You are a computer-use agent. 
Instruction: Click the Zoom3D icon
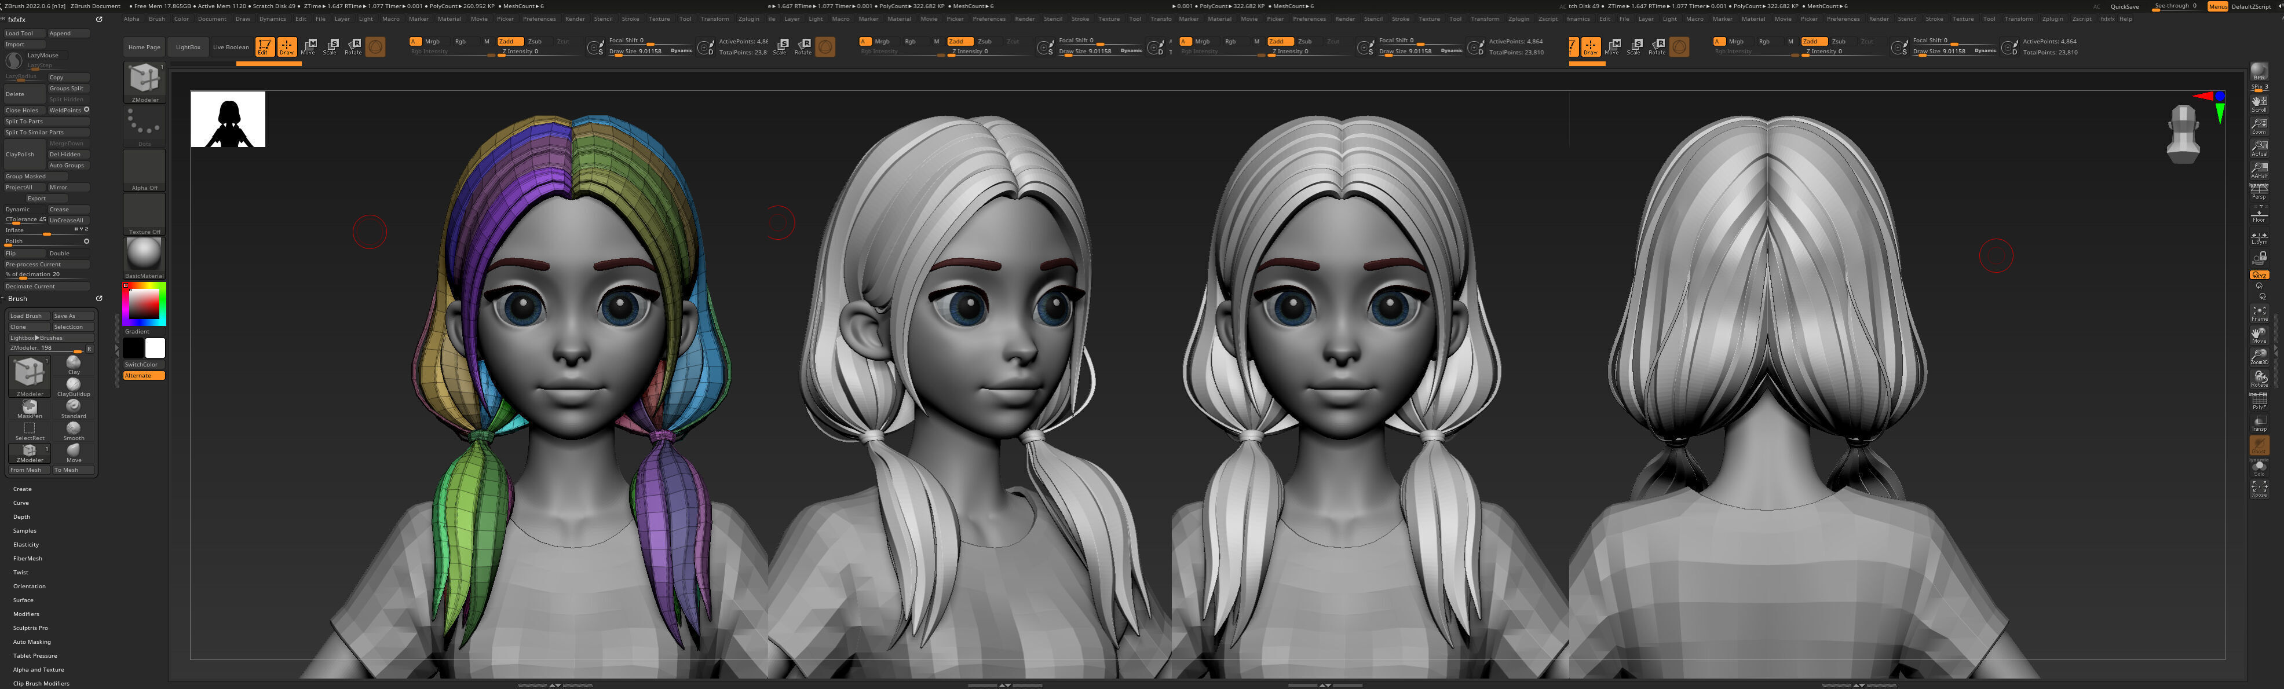pos(2259,357)
